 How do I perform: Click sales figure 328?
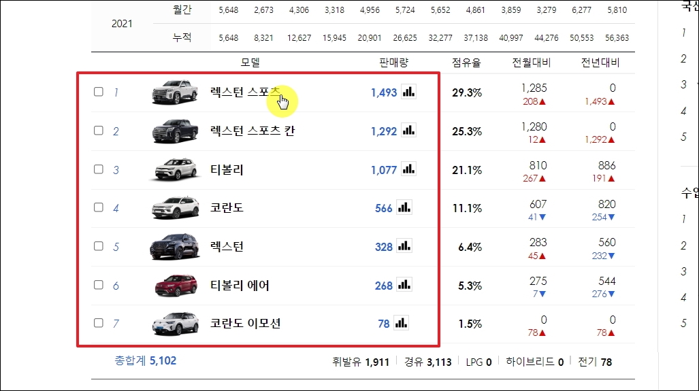384,247
